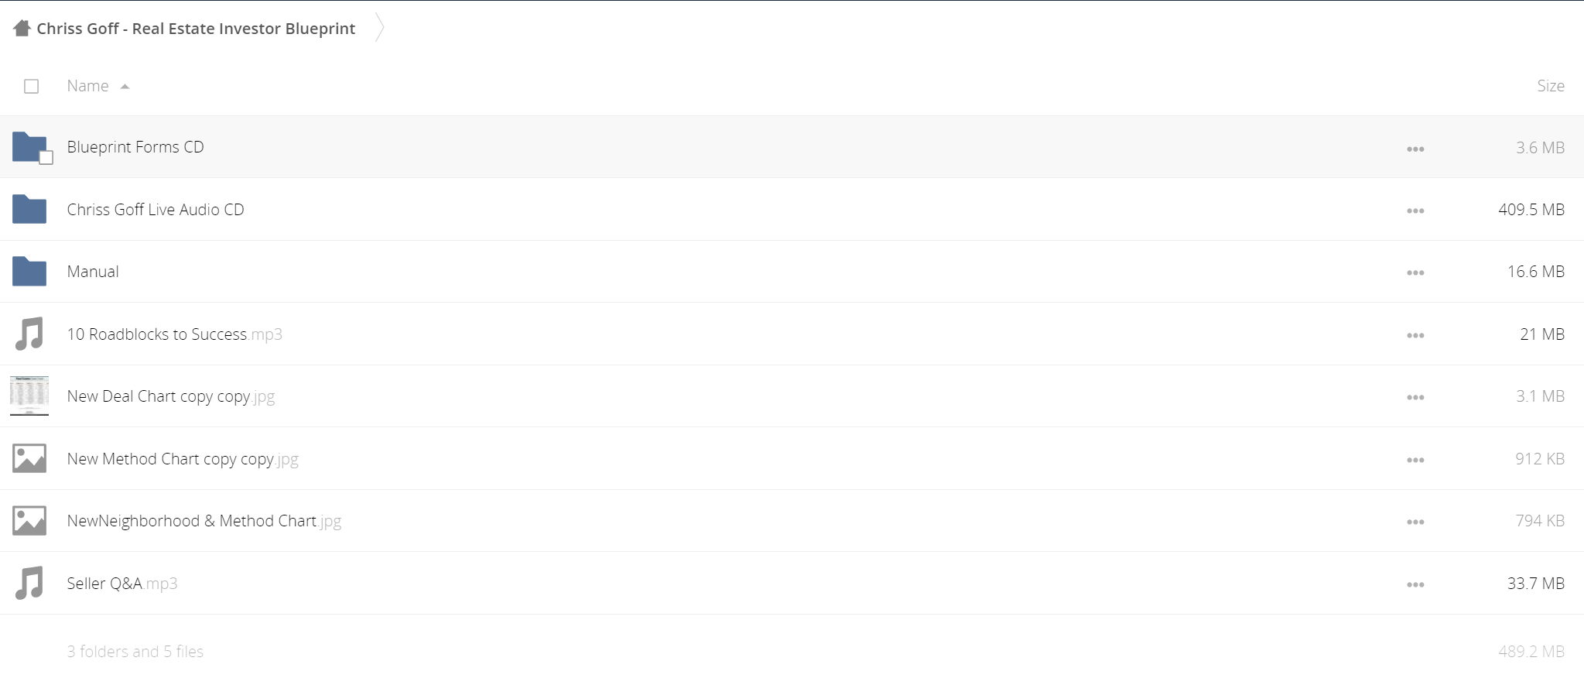Click the image icon for NewNeighborhood & Method Chart
This screenshot has height=685, width=1584.
(29, 520)
